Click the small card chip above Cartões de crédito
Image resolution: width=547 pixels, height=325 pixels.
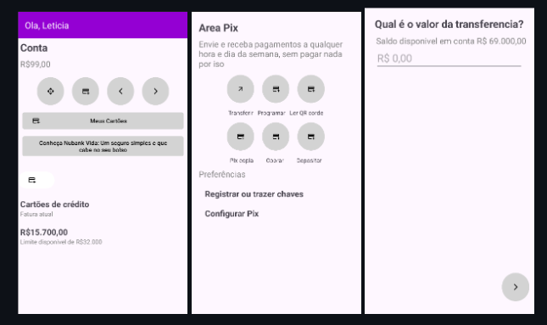click(36, 180)
